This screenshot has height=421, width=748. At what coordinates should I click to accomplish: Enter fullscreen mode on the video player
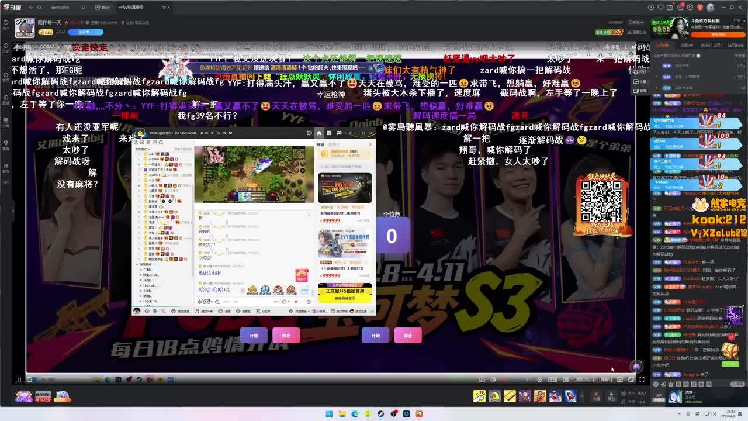click(642, 379)
